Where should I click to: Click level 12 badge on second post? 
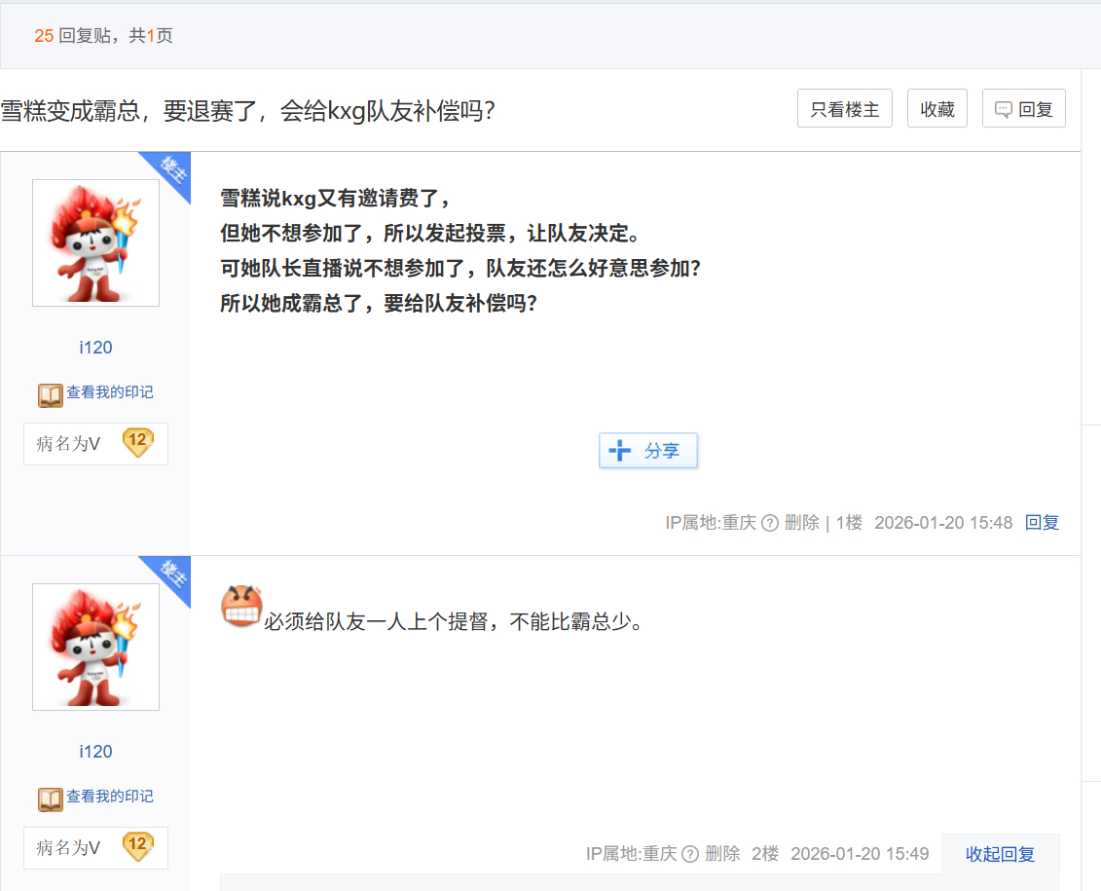137,846
